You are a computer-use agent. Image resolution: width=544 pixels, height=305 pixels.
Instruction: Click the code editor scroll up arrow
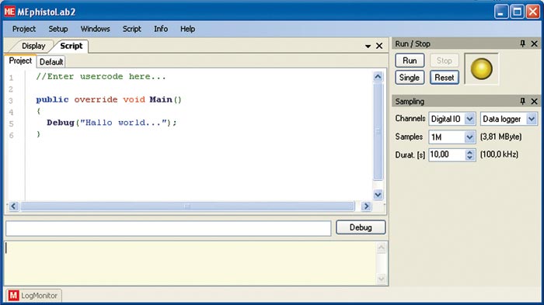click(378, 77)
